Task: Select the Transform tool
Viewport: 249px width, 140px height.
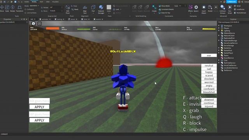Action: (x=19, y=8)
